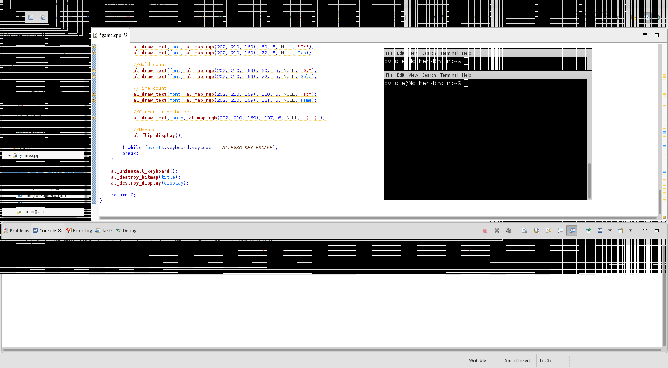Screen dimensions: 668x368
Task: Toggle Show Console on error output change
Action: pyautogui.click(x=572, y=230)
